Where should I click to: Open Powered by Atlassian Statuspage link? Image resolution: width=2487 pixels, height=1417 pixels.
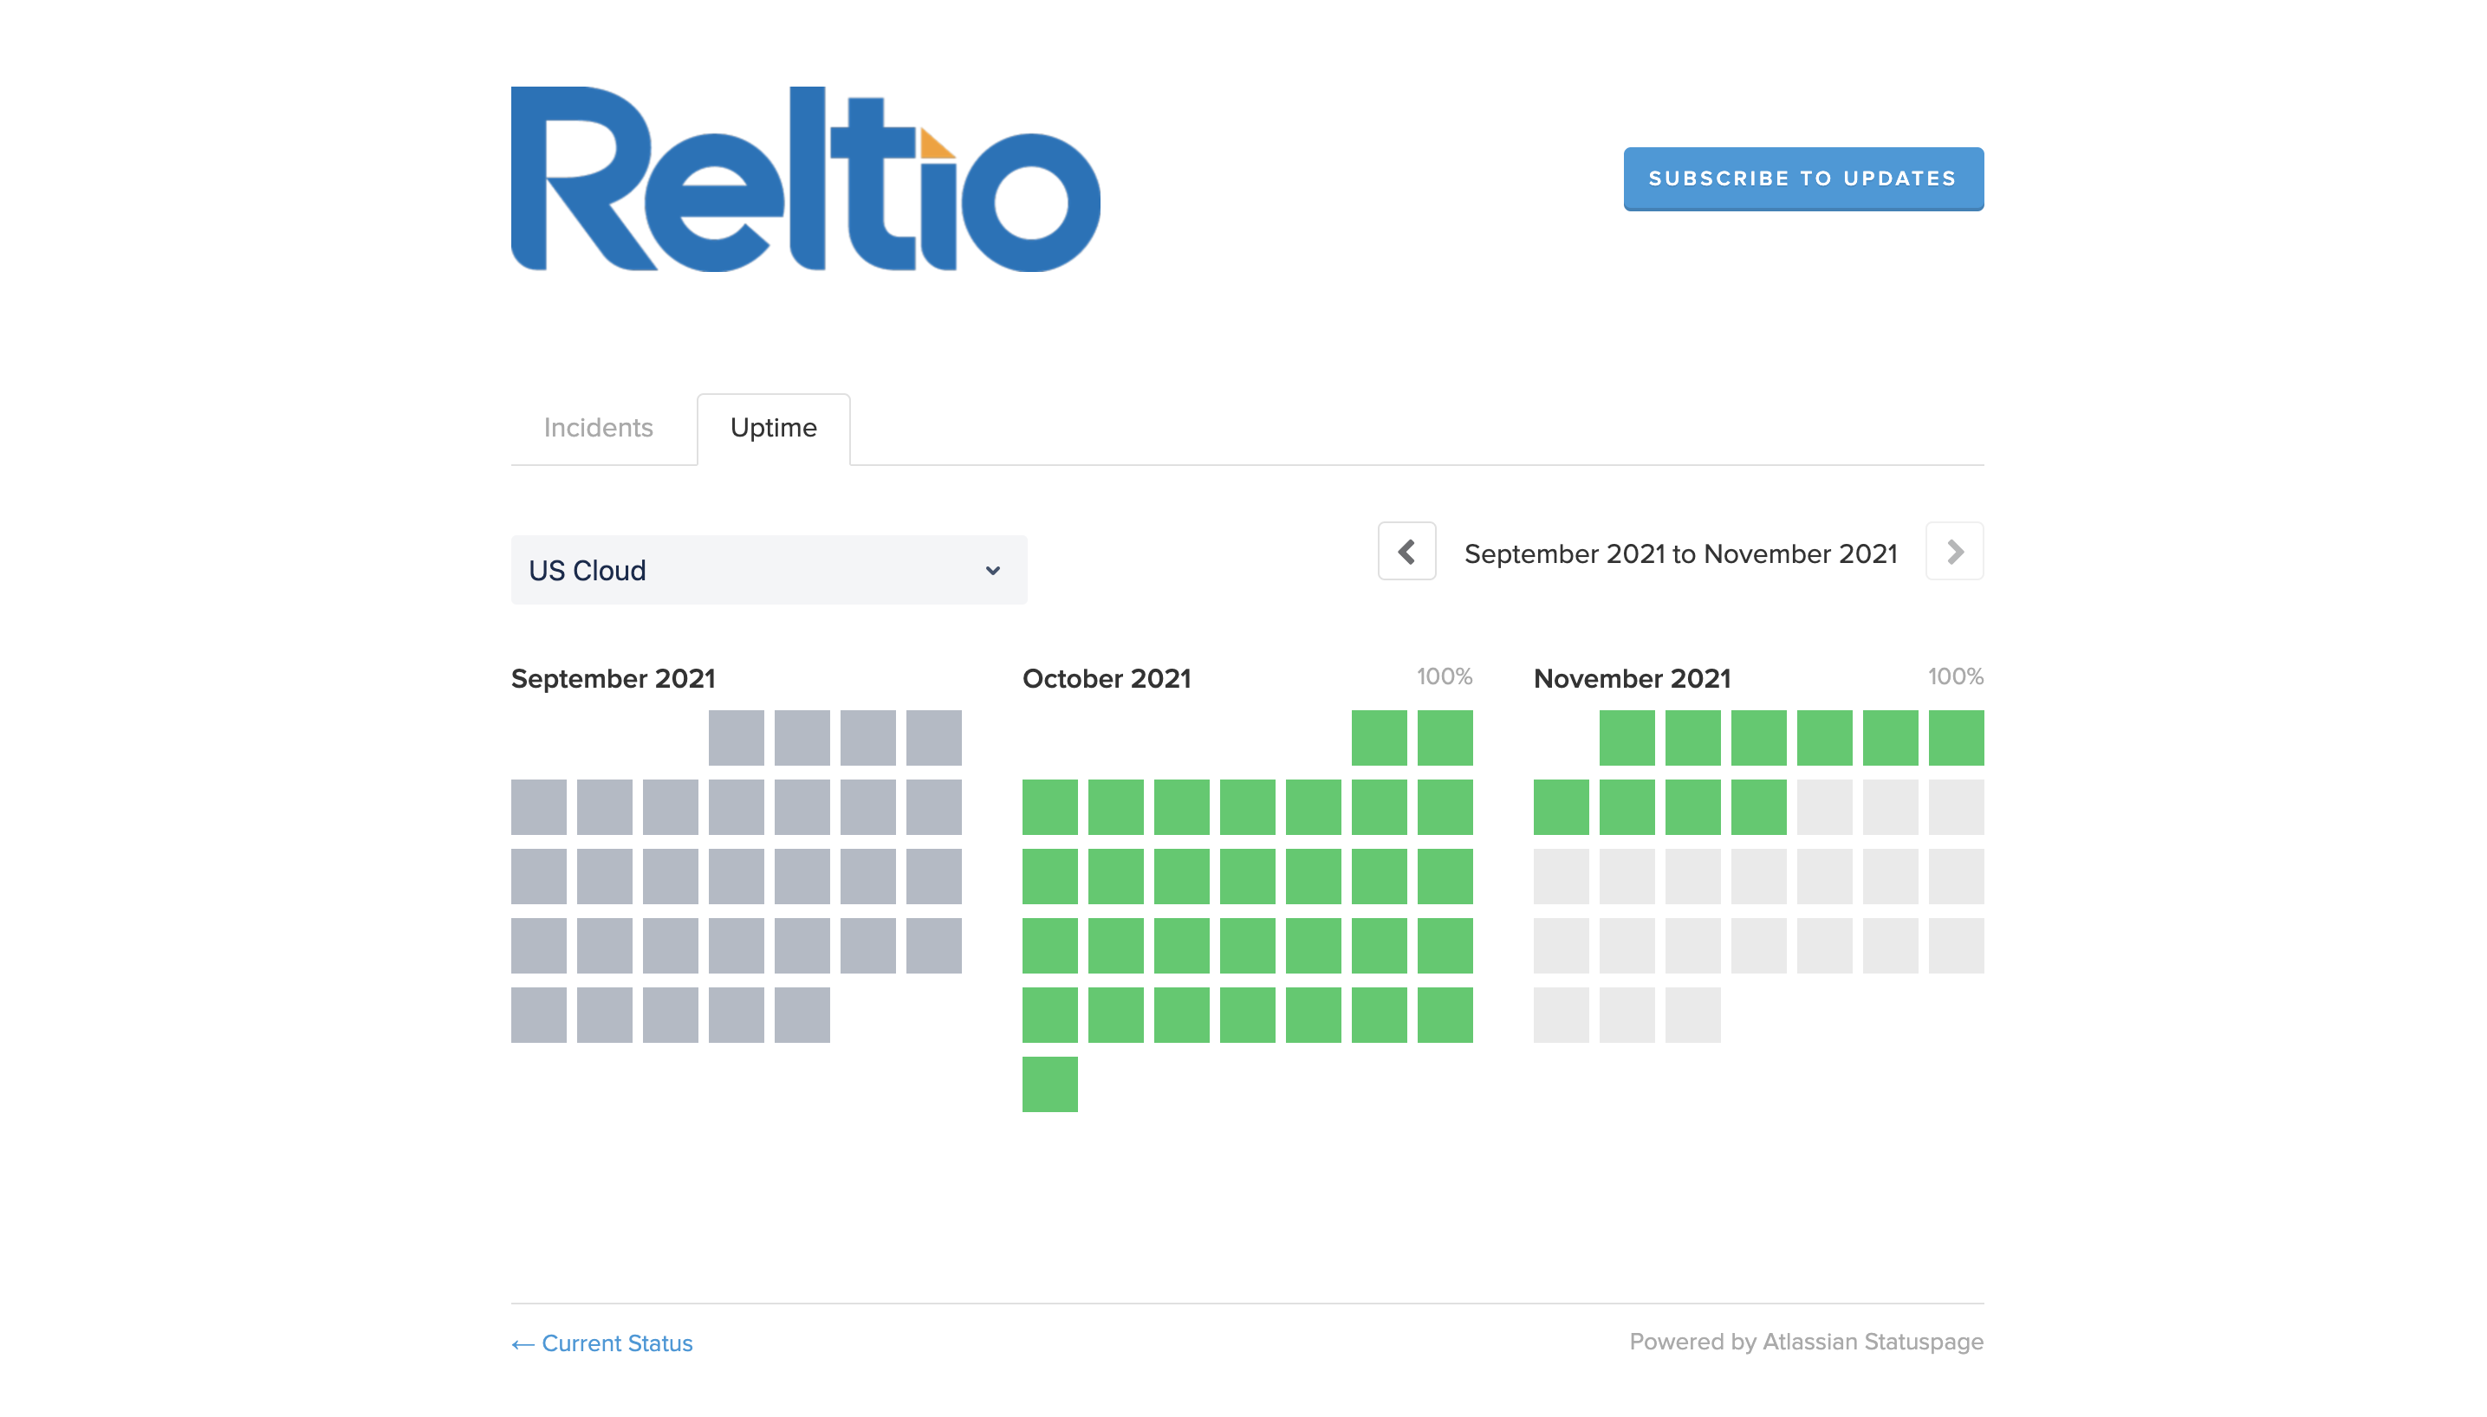pyautogui.click(x=1806, y=1342)
